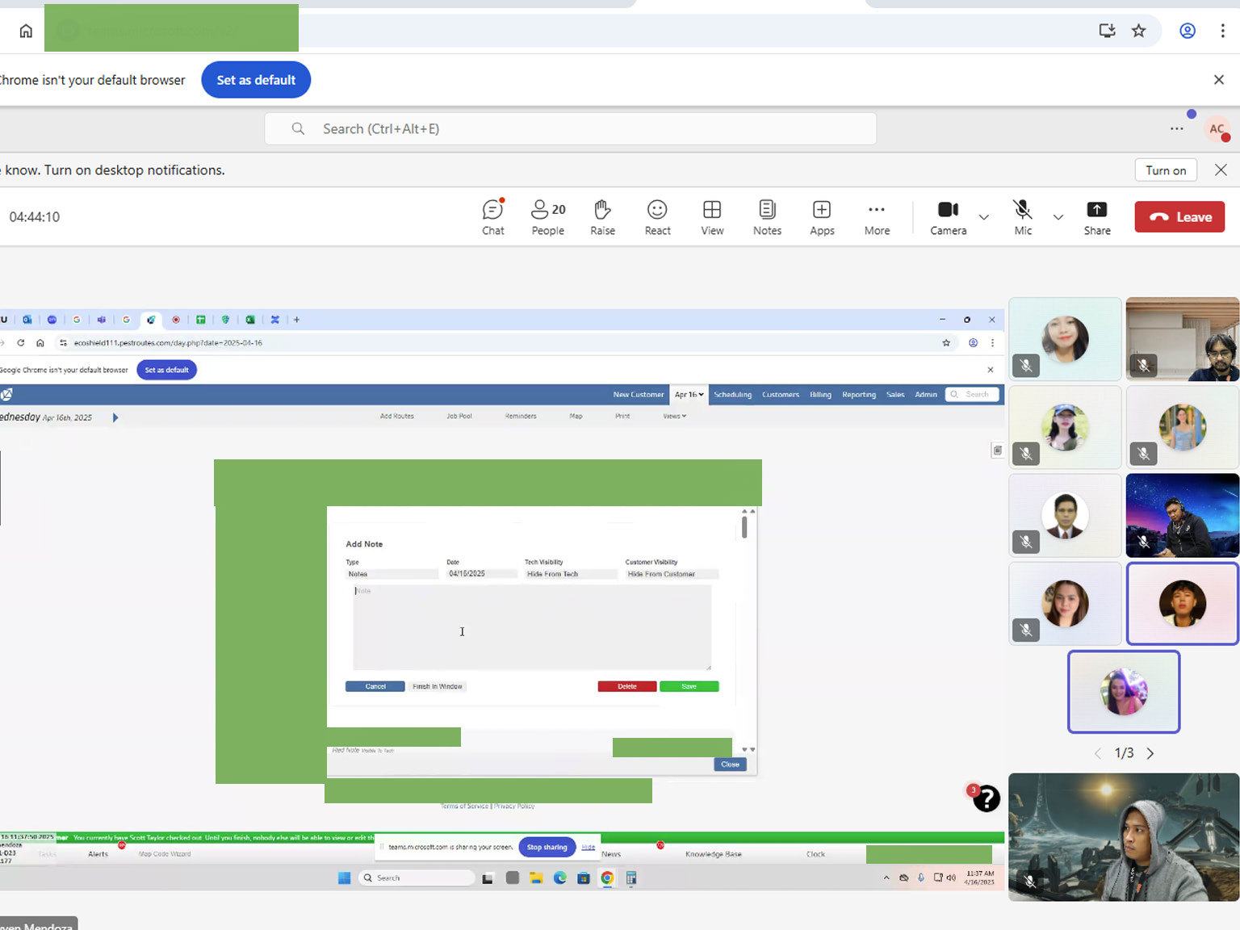Click inside the Note text area

pyautogui.click(x=532, y=627)
